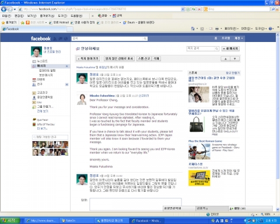
Task: Click the IE search magnifier icon
Action: 273,9
